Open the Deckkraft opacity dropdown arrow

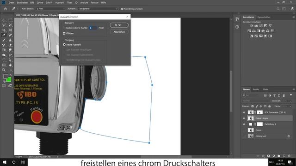290,101
